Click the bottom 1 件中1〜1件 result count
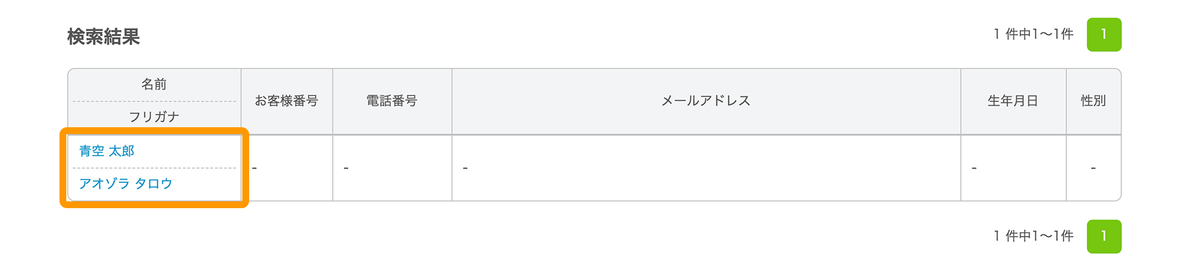1190x273 pixels. coord(1034,236)
